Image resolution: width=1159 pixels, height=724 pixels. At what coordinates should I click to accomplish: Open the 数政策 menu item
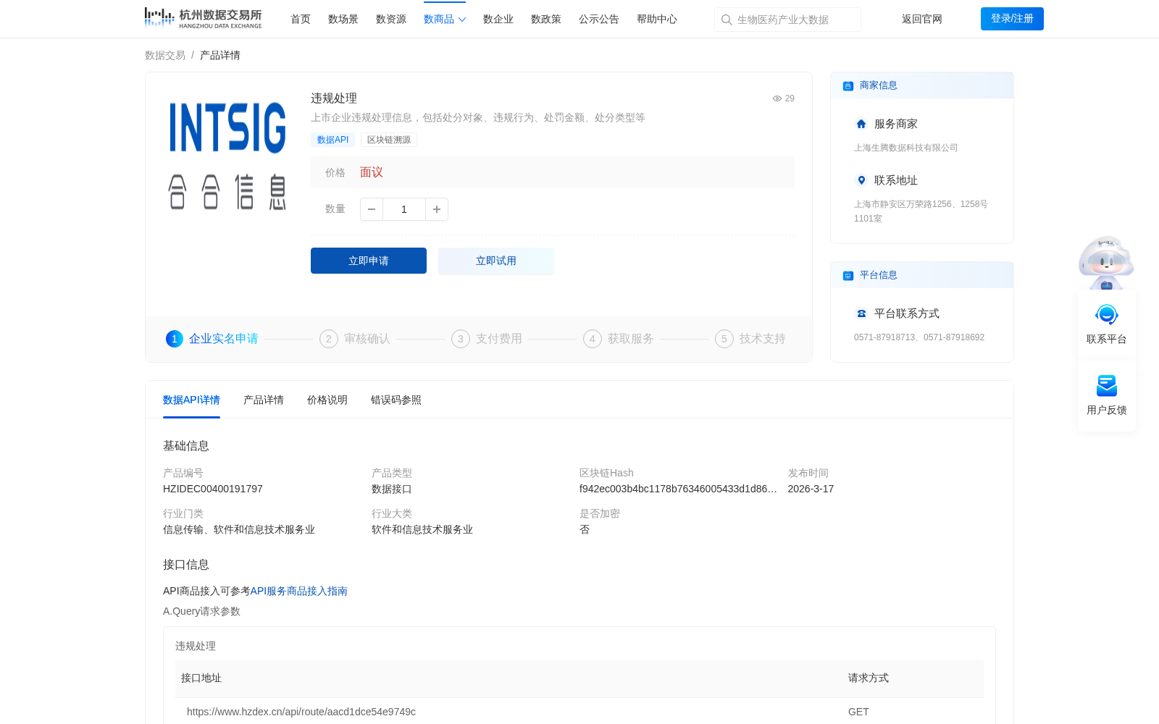point(546,20)
